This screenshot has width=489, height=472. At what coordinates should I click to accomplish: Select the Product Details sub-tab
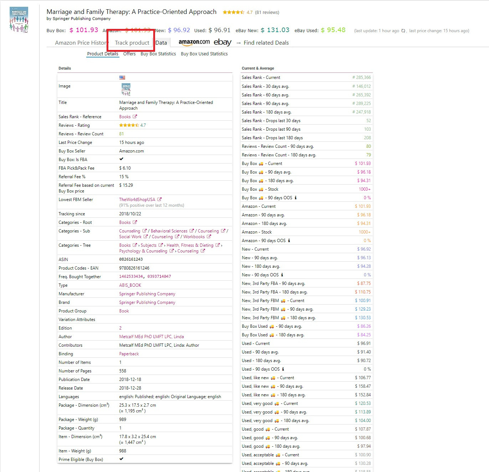103,54
